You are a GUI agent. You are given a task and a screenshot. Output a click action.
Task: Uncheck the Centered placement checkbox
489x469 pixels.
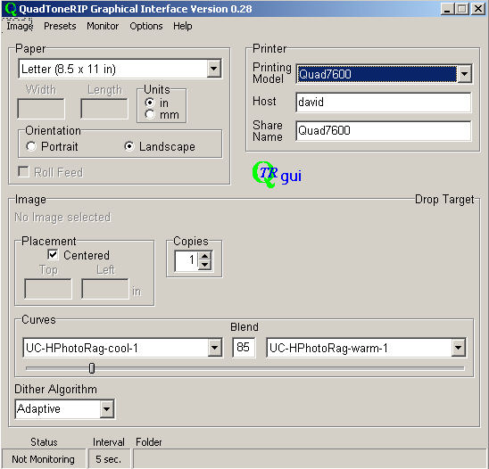pos(53,255)
